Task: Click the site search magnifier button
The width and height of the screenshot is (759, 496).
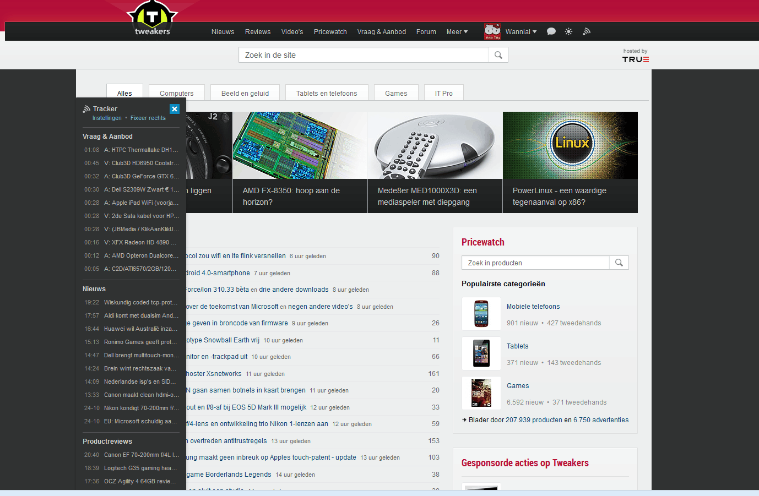Action: (498, 55)
